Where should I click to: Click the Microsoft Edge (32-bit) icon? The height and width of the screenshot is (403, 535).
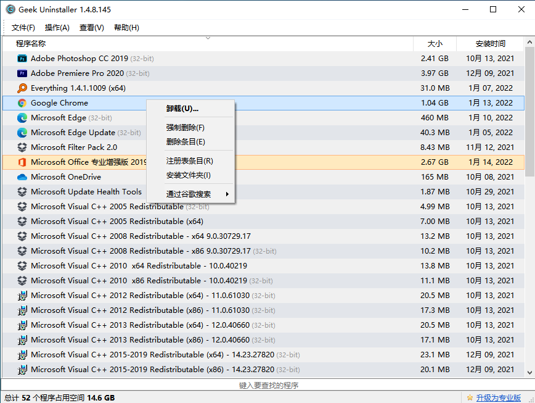[x=22, y=118]
